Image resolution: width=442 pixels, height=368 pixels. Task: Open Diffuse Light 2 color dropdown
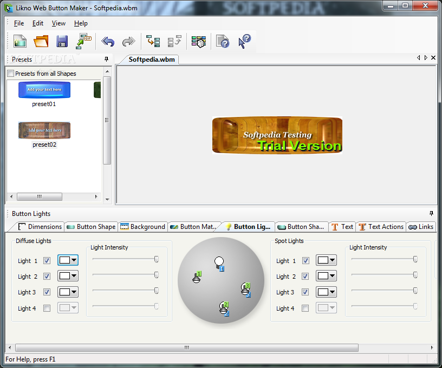coord(68,276)
